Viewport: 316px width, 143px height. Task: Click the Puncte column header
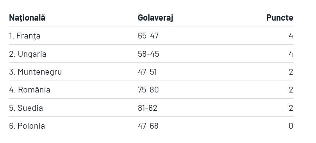[x=280, y=17]
